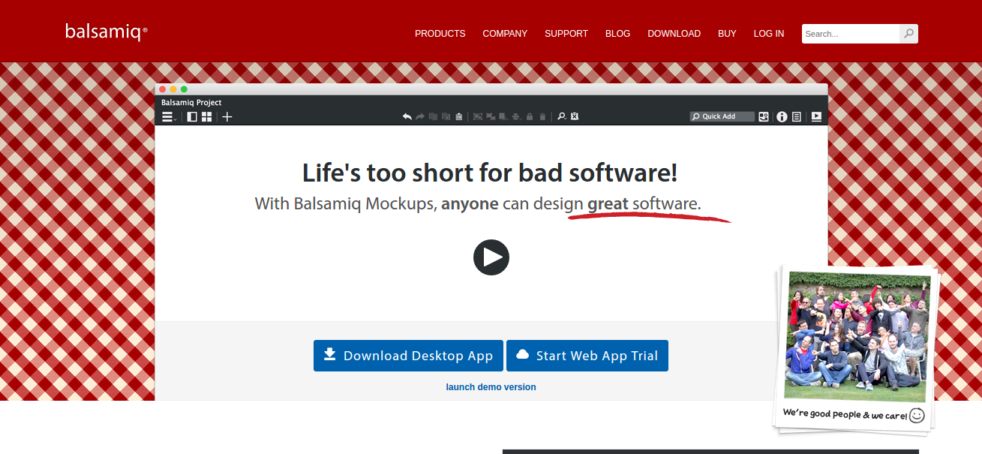Viewport: 982px width, 454px height.
Task: Open the SUPPORT menu
Action: coord(566,34)
